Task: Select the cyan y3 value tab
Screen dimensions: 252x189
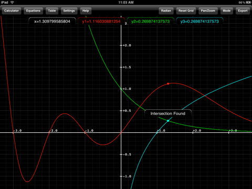Action: [199, 22]
